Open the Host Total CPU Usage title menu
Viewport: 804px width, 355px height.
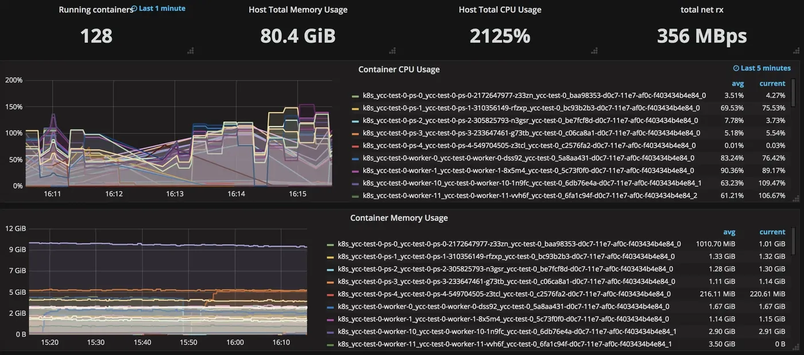click(x=500, y=10)
